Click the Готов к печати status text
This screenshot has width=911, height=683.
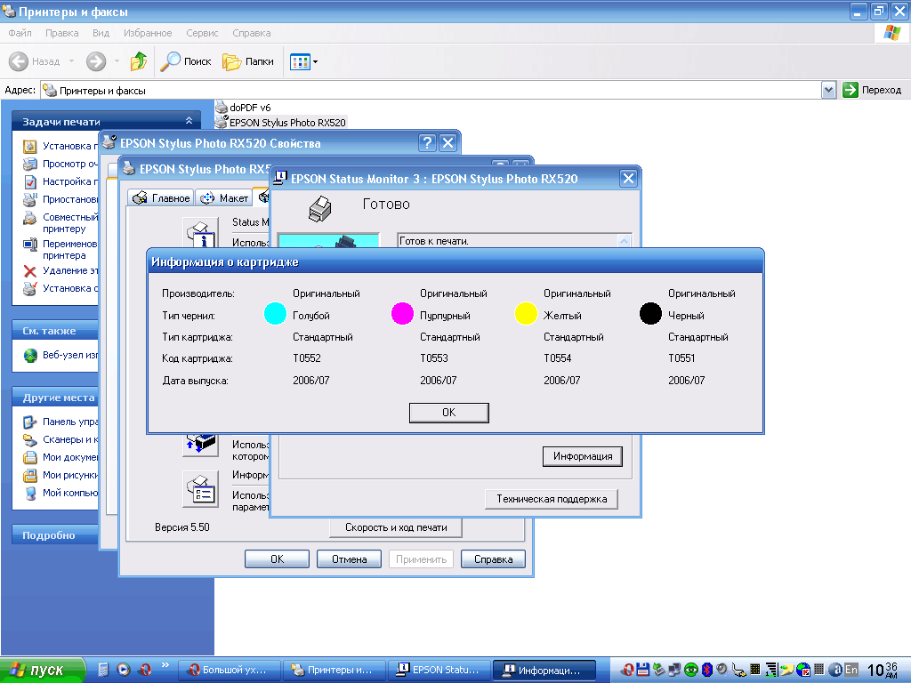point(434,241)
